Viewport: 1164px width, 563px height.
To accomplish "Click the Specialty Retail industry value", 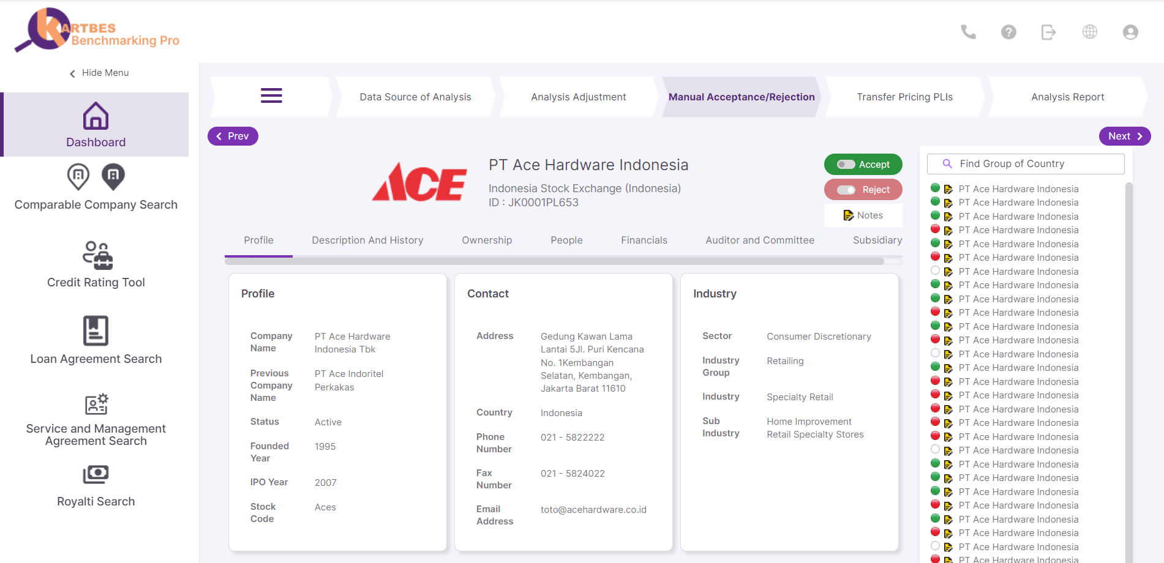I will 800,397.
